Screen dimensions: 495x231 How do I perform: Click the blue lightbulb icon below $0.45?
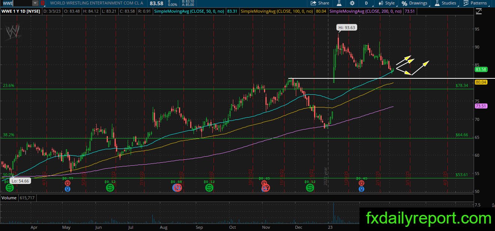point(361,189)
